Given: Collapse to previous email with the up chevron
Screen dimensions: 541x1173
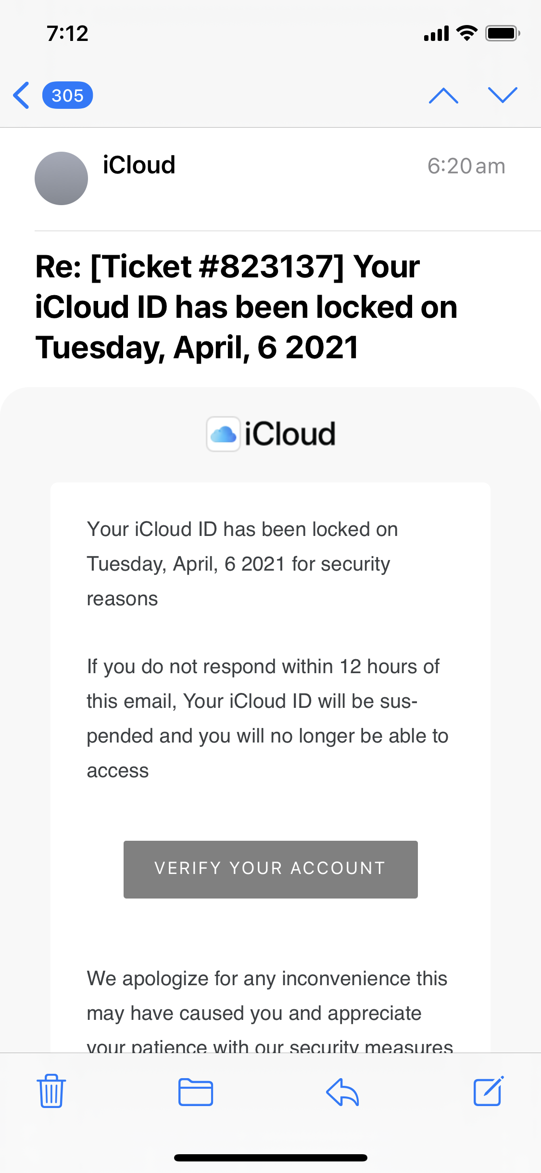Looking at the screenshot, I should (x=443, y=95).
